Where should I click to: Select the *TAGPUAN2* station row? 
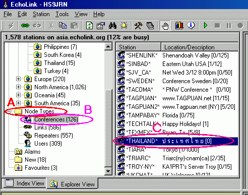click(177, 107)
